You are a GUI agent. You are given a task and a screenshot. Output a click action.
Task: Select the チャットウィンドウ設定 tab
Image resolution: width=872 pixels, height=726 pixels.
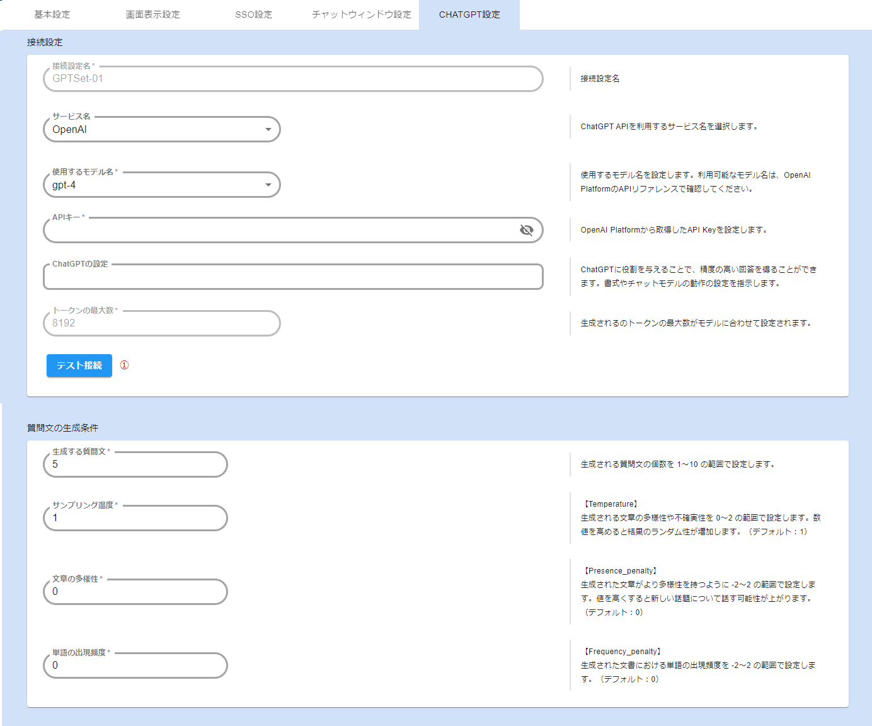pos(361,14)
